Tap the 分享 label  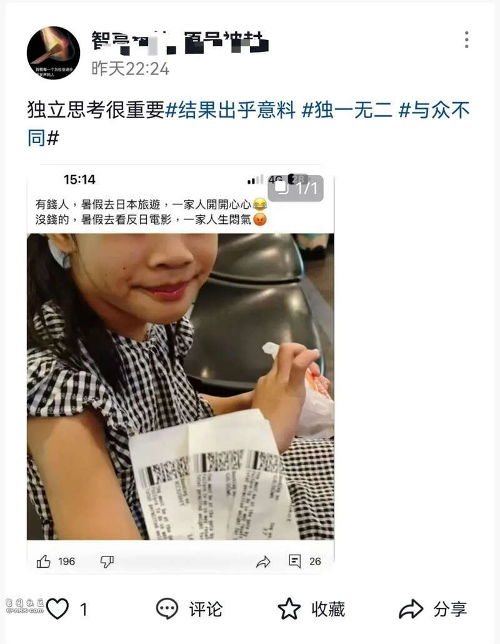(451, 609)
